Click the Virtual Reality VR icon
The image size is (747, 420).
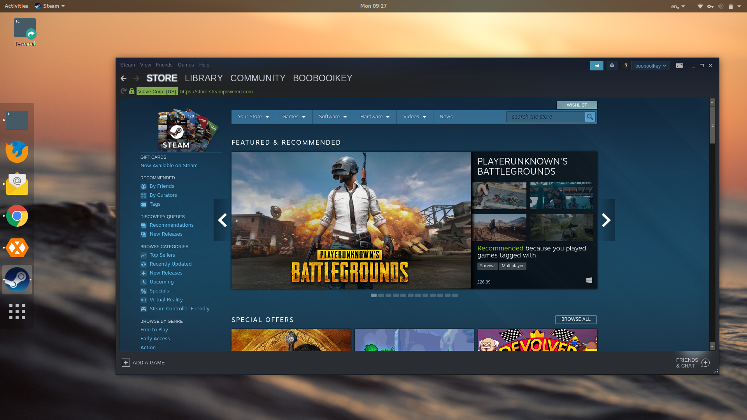tap(144, 300)
